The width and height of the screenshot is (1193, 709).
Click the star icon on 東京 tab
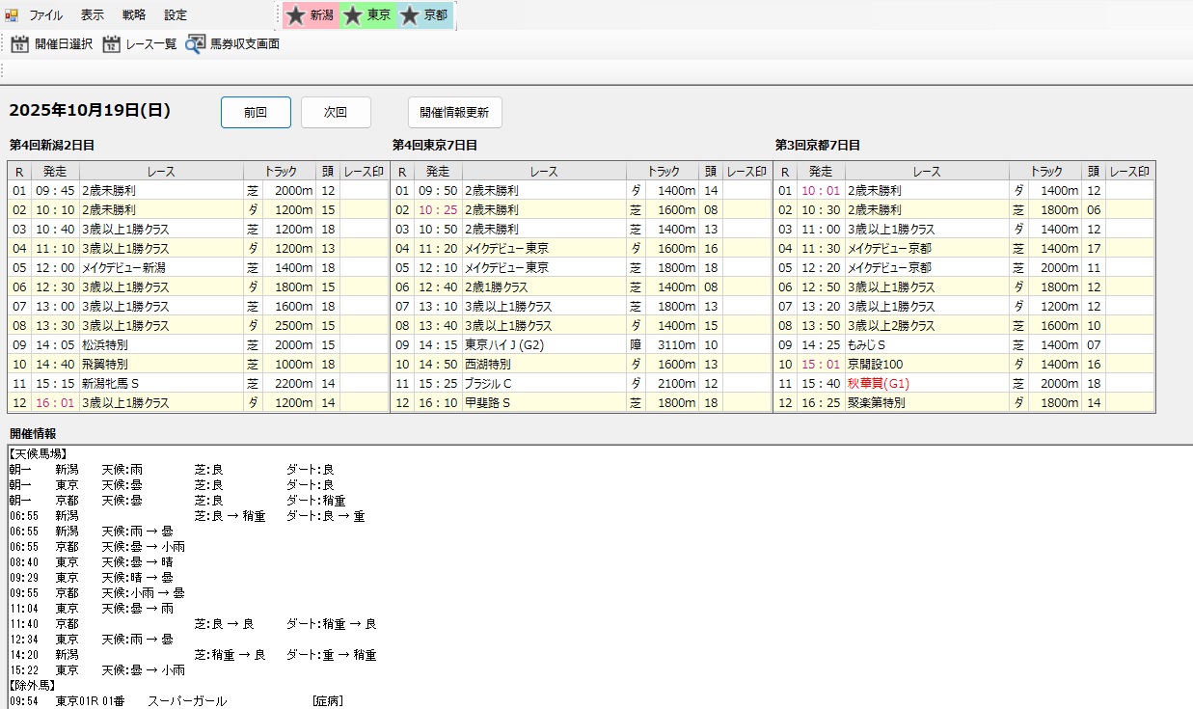click(x=353, y=15)
